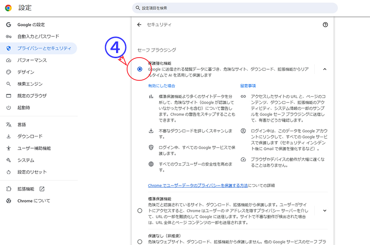The height and width of the screenshot is (245, 370).
Task: Click the Chrome logo in the header
Action: coord(8,8)
